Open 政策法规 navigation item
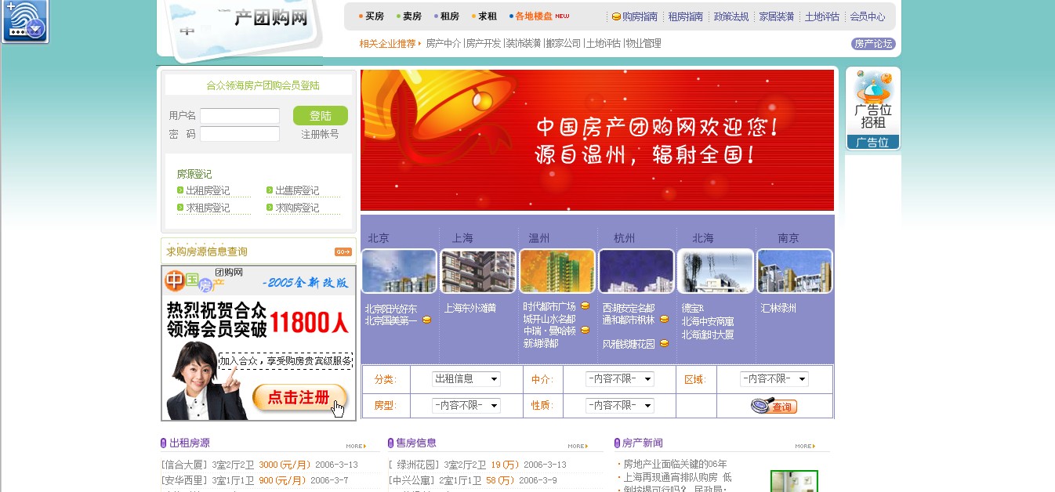Screen dimensions: 1055x492 pos(731,16)
